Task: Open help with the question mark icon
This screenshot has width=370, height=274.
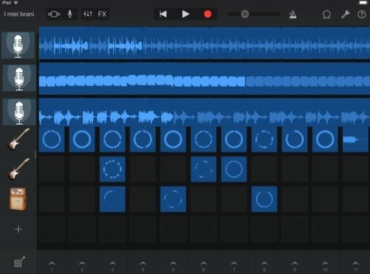Action: point(362,14)
